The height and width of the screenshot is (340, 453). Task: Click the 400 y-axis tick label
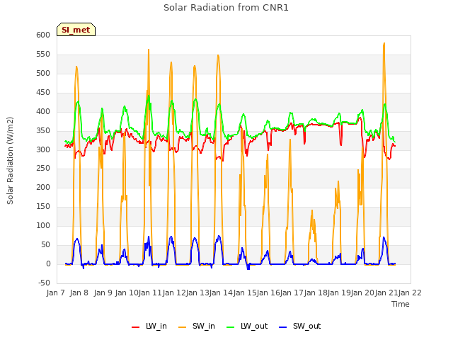pyautogui.click(x=43, y=111)
